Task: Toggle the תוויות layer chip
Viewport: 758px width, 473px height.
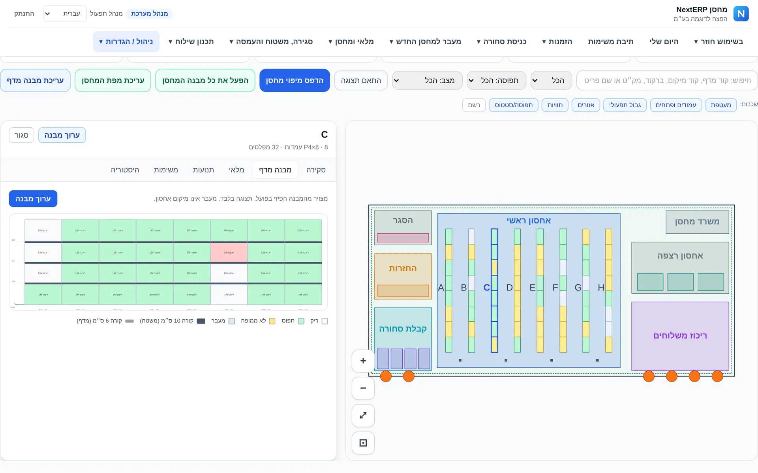Action: (x=555, y=105)
